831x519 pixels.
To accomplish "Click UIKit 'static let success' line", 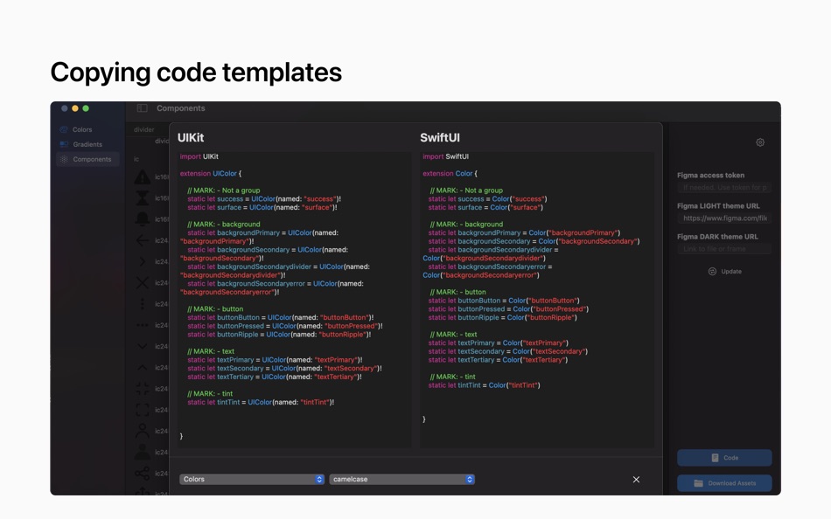I will [x=264, y=199].
